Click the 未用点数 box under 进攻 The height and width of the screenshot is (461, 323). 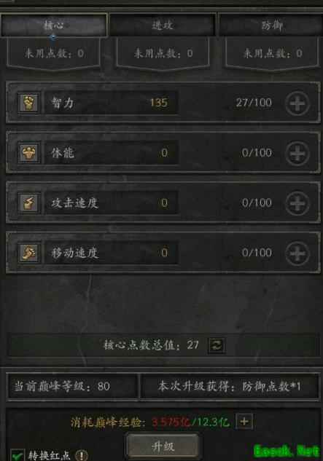click(x=163, y=53)
